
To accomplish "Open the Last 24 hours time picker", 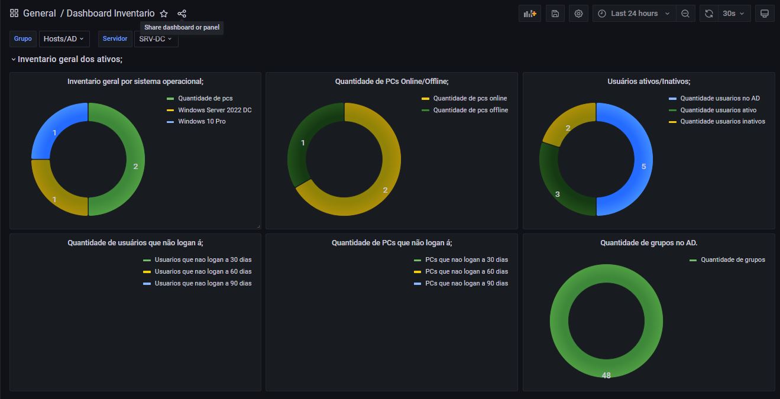I will point(634,14).
